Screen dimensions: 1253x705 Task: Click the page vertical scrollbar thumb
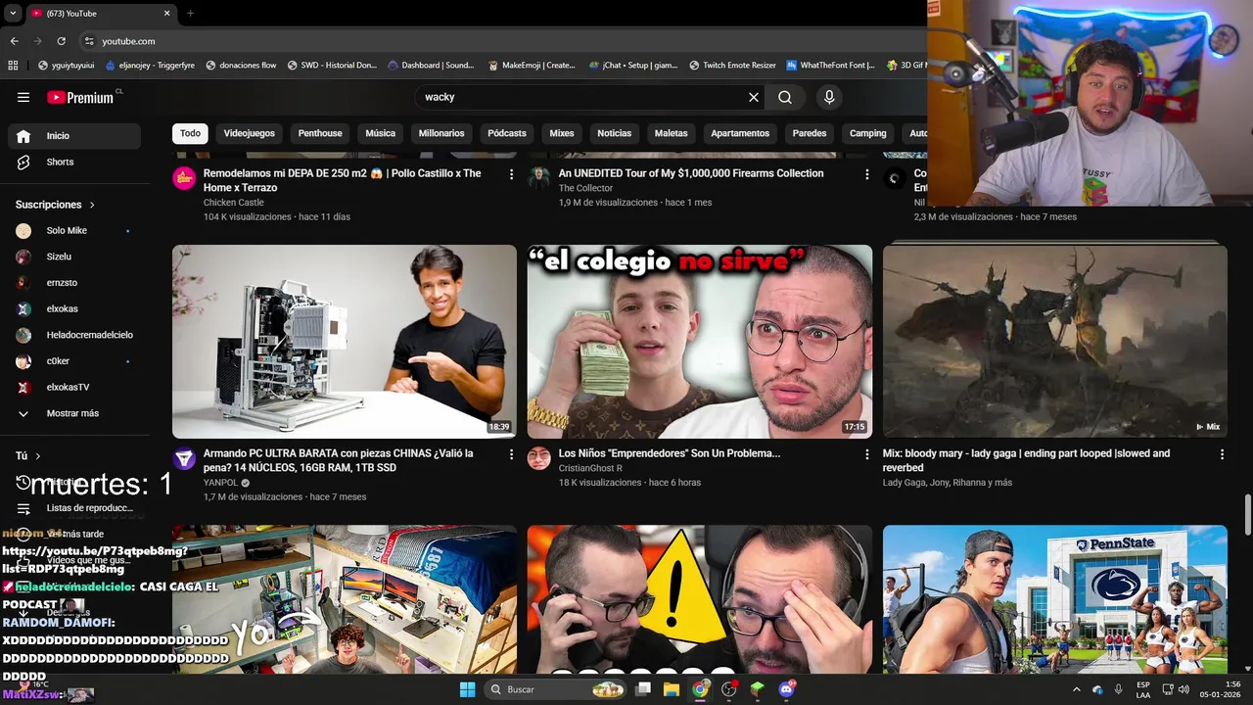1248,515
